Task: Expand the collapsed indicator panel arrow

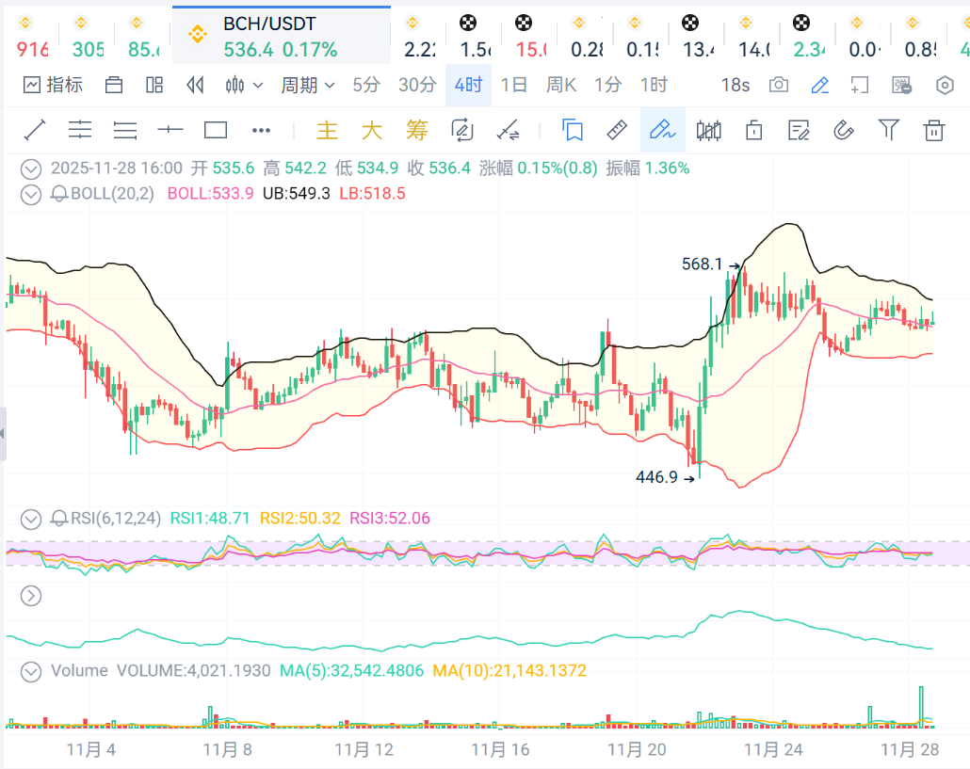Action: tap(32, 595)
